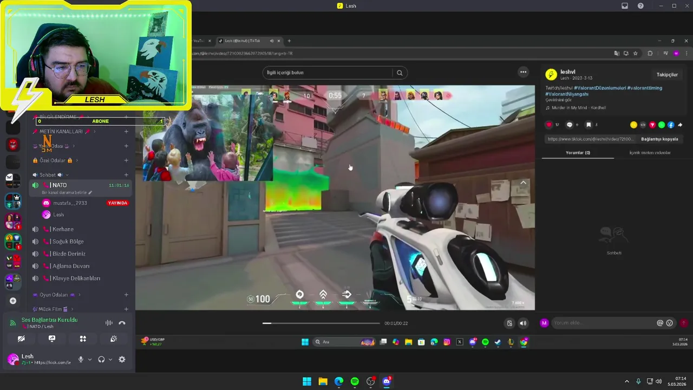Disconnect from voice with the hang-up icon
The width and height of the screenshot is (693, 390).
(122, 323)
